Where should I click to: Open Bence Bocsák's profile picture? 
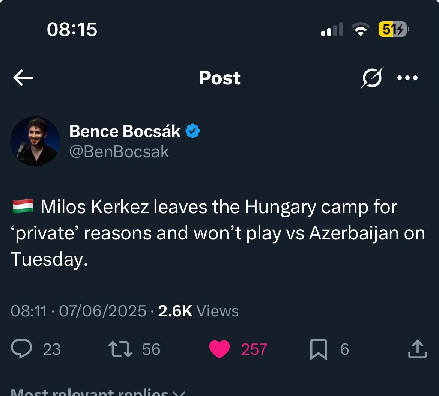(x=35, y=142)
